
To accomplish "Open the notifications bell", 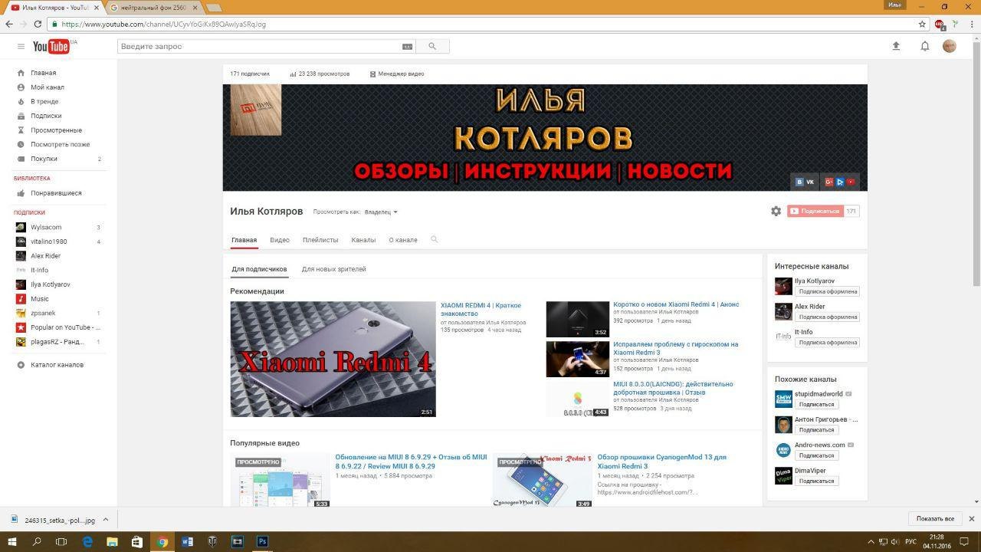I will coord(925,46).
